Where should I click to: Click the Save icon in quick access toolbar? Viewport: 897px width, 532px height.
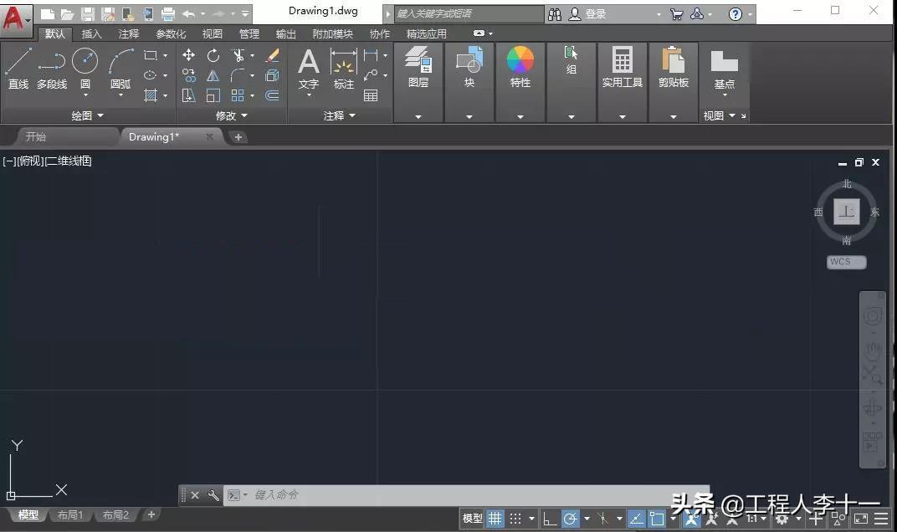(x=88, y=13)
